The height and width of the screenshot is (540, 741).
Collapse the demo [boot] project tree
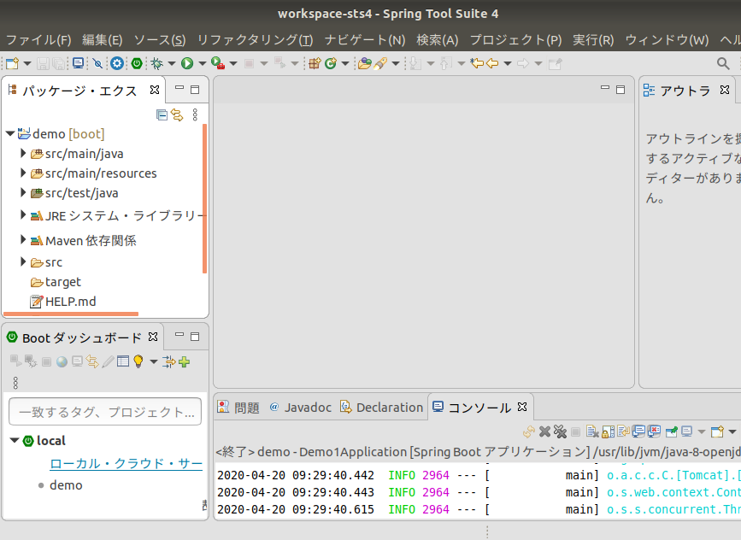coord(9,133)
